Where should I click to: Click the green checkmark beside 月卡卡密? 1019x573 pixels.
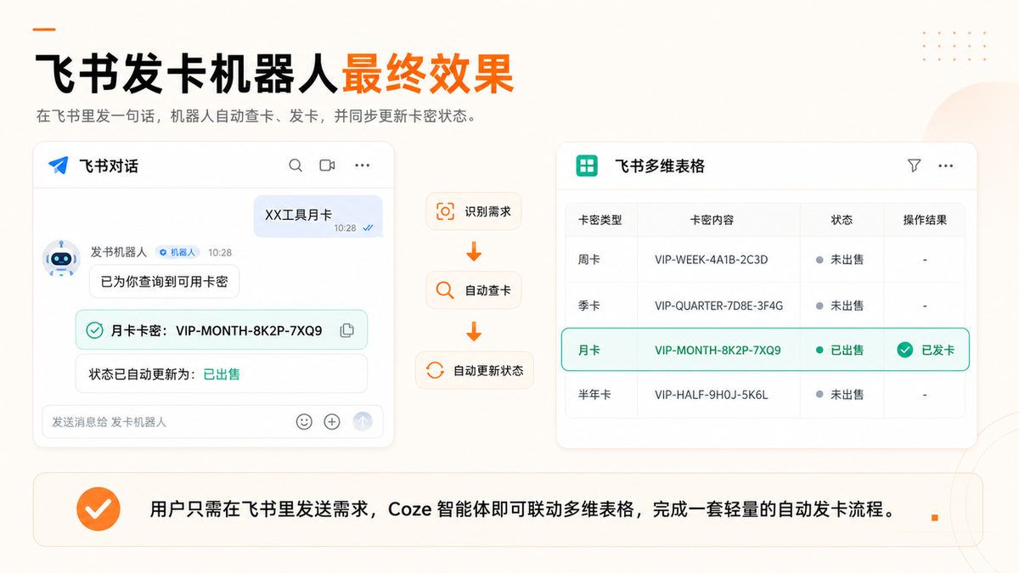(95, 330)
